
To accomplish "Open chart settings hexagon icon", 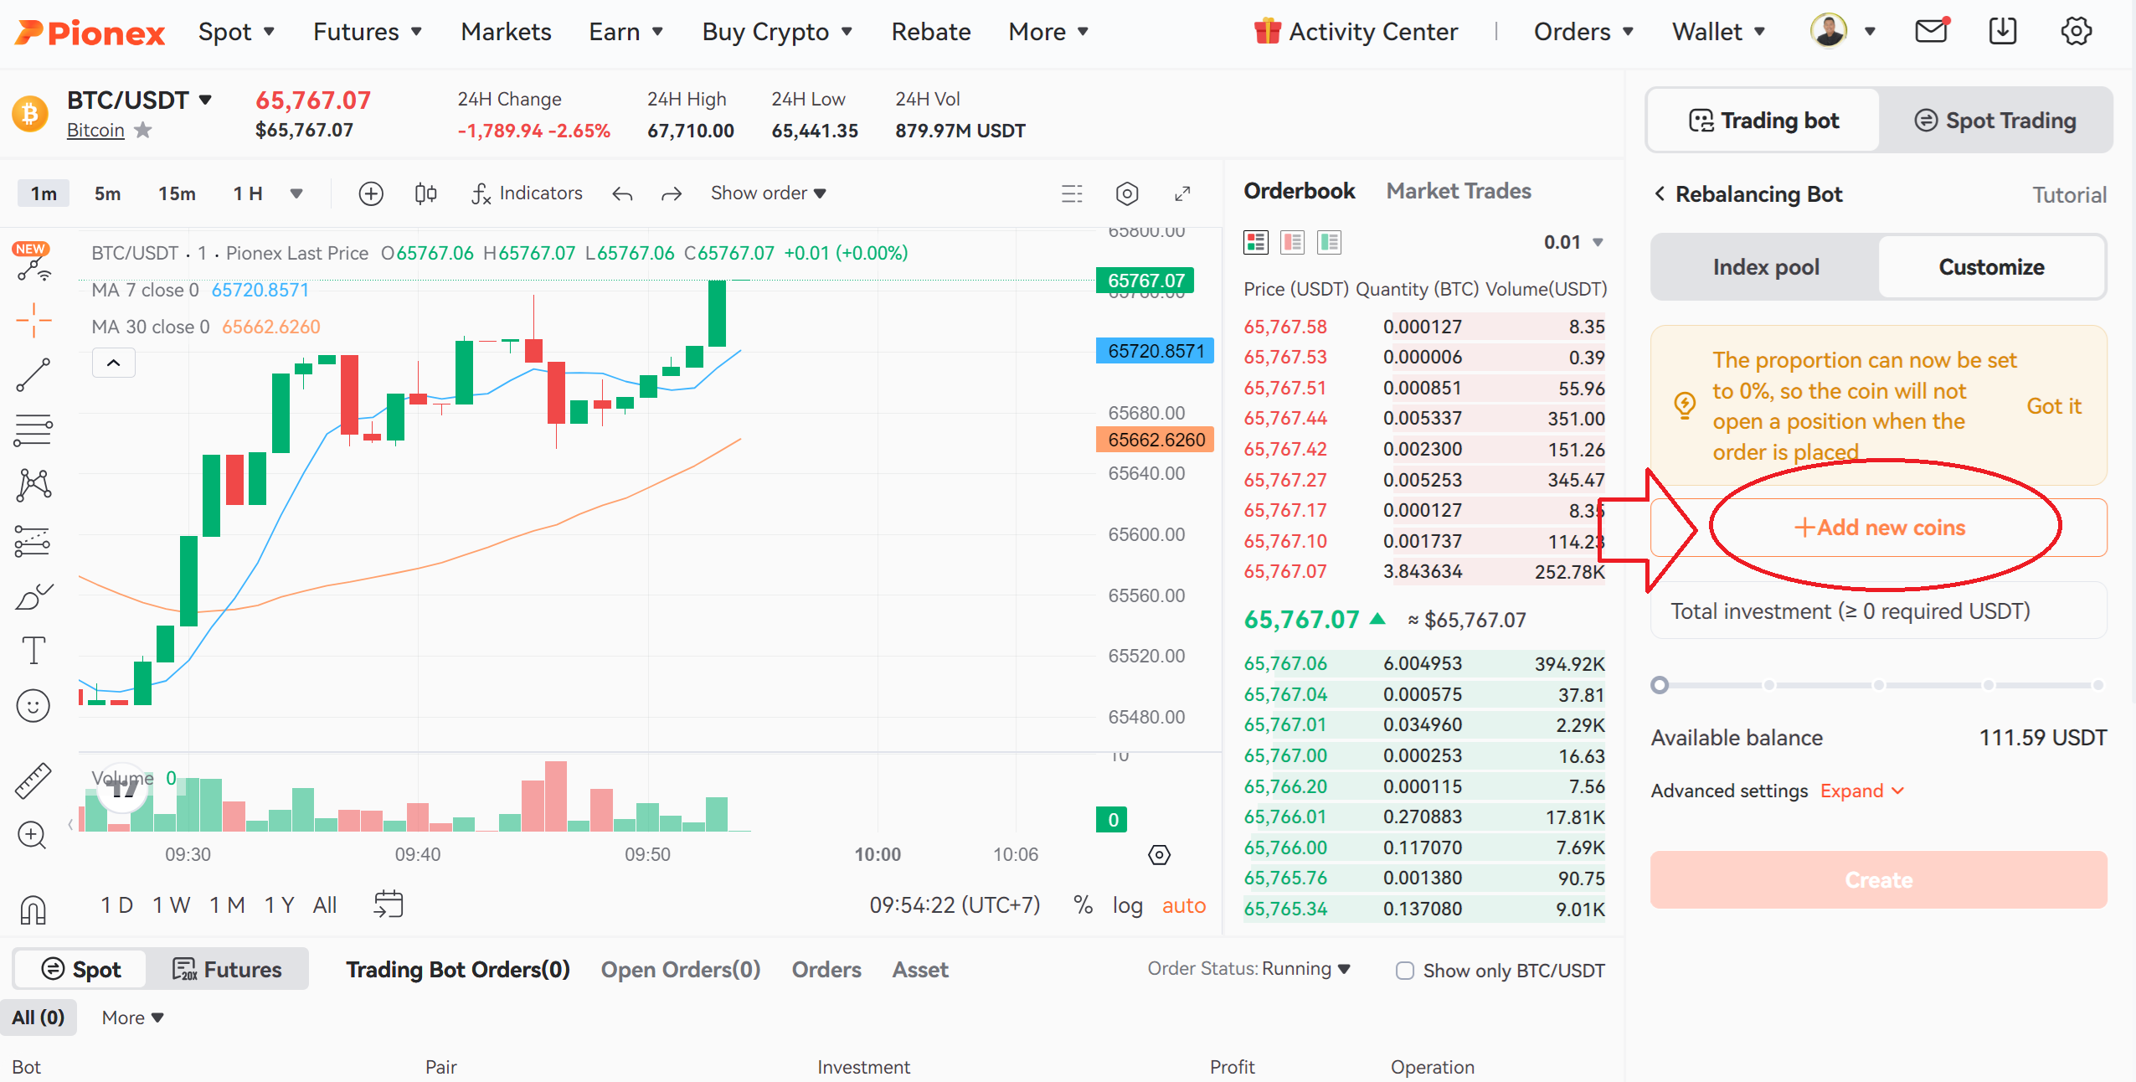I will 1127,193.
